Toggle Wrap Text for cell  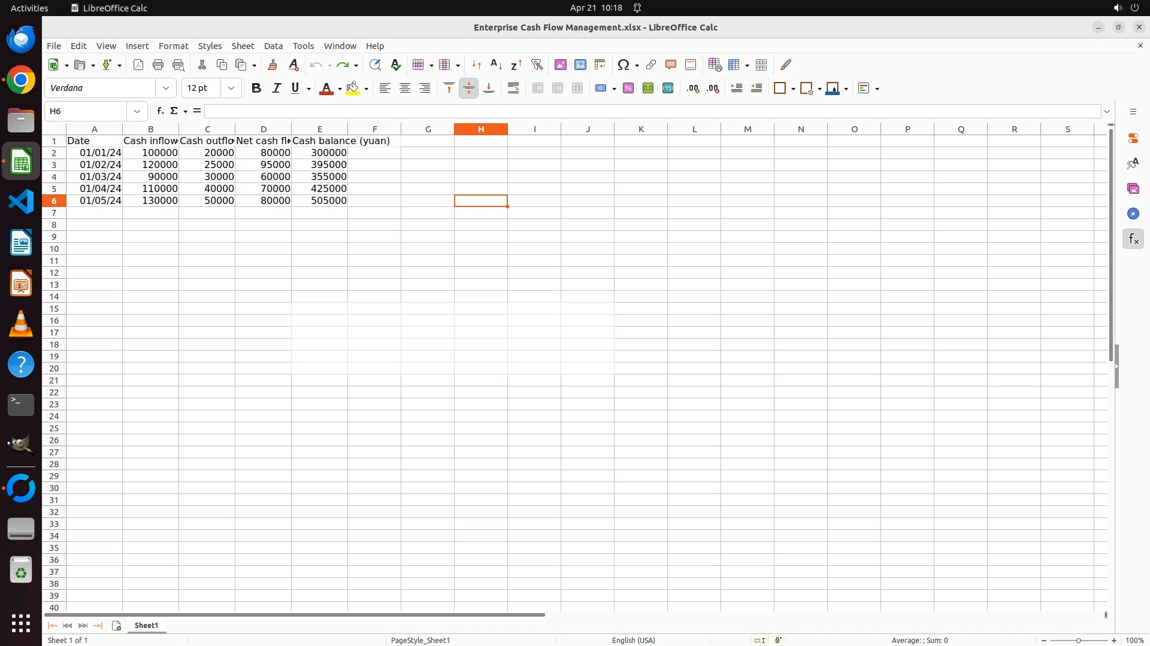[x=513, y=89]
